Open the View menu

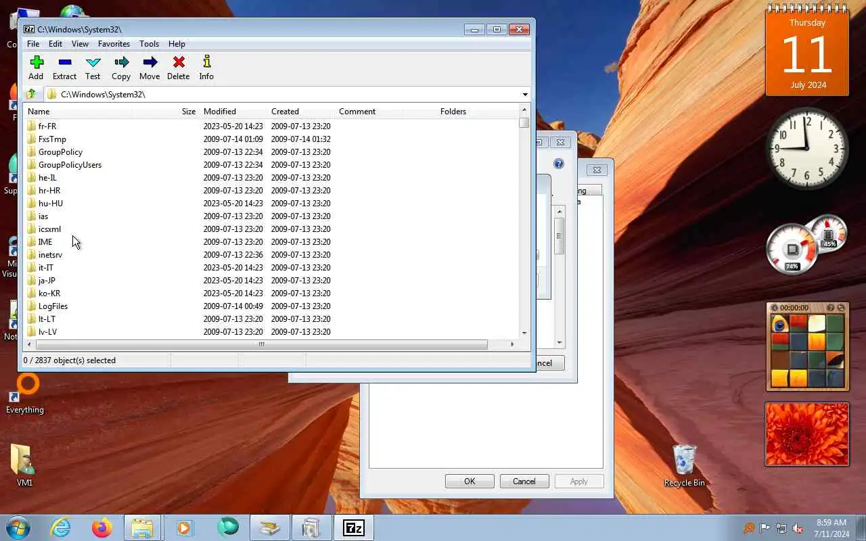[x=80, y=44]
